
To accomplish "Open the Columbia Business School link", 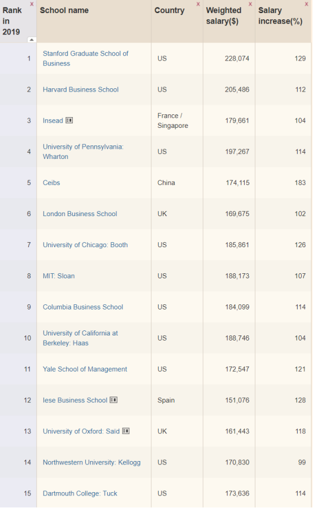I will (83, 307).
